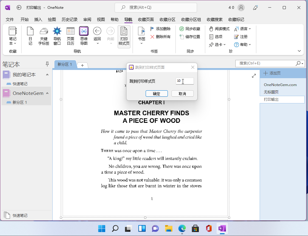Pin the 笔记本 notebook pane
The image size is (308, 236).
47,64
